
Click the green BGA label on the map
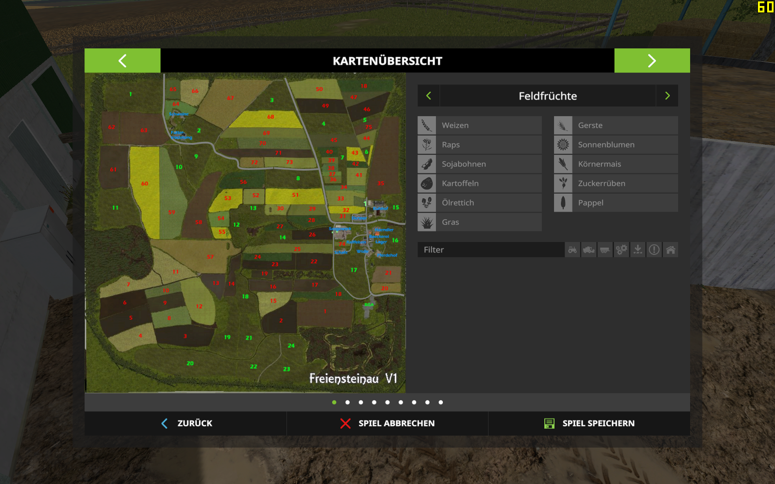369,305
